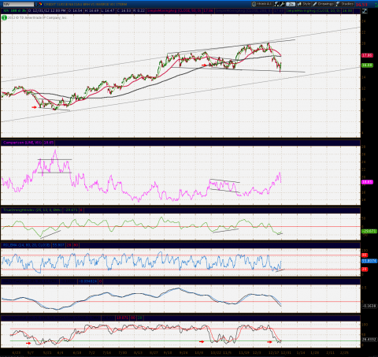Image resolution: width=378 pixels, height=357 pixels.
Task: Open the Drawings menu
Action: (x=323, y=4)
